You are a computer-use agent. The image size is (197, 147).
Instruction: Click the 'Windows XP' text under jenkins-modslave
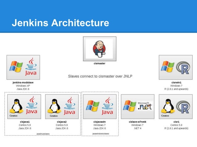23,86
